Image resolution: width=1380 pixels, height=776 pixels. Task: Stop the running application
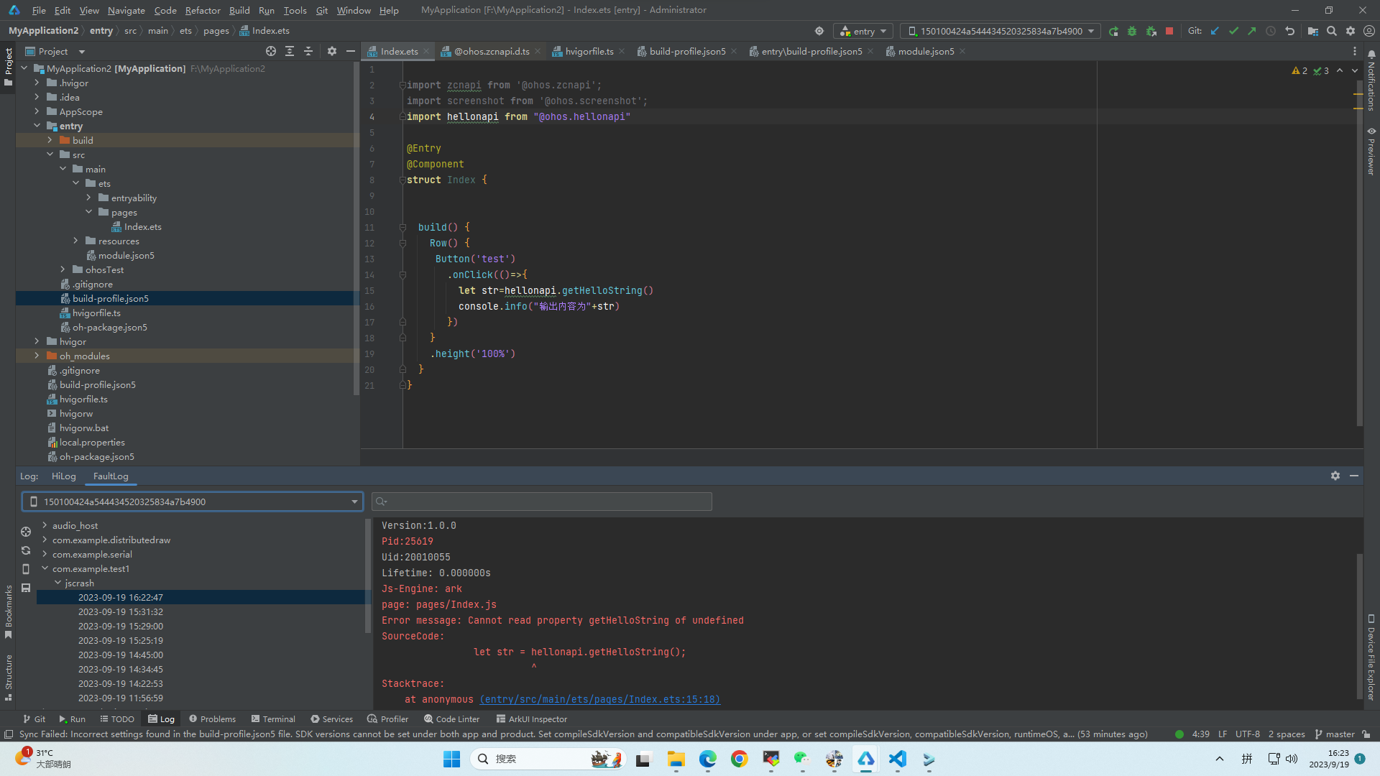pyautogui.click(x=1170, y=31)
